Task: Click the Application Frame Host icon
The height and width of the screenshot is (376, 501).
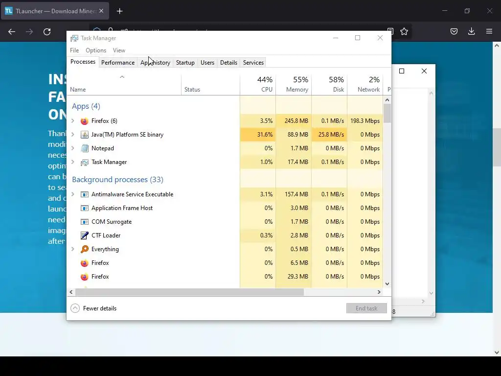Action: (x=84, y=208)
